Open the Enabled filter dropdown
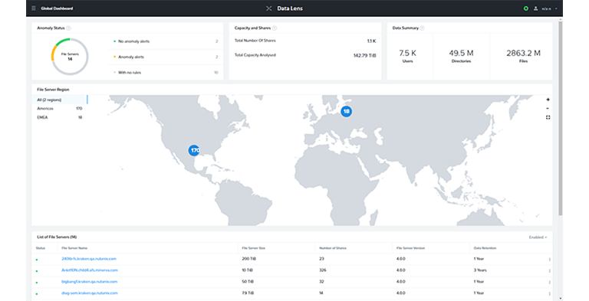The width and height of the screenshot is (589, 301). (538, 237)
